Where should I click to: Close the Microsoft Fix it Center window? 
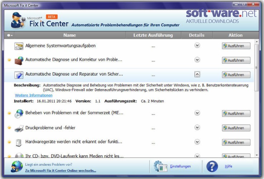point(253,4)
